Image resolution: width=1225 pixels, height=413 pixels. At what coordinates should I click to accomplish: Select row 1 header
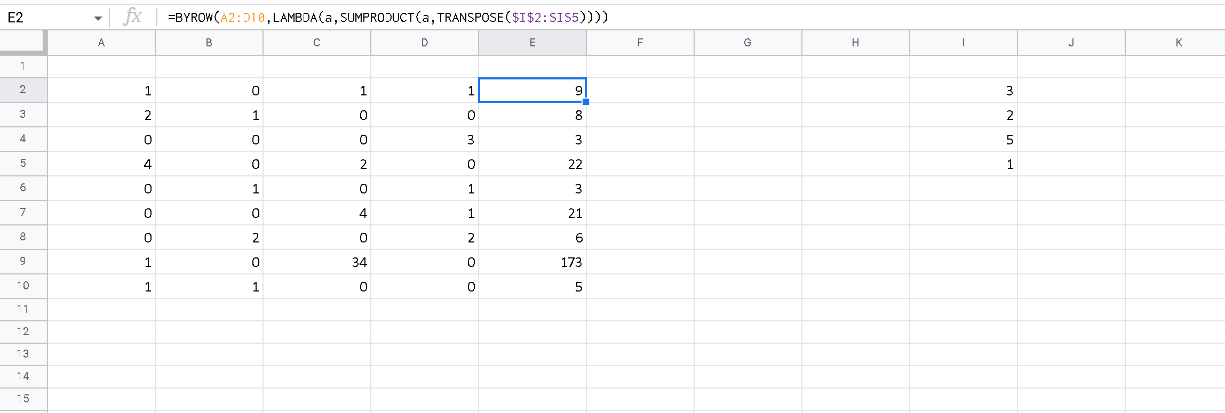click(x=23, y=67)
